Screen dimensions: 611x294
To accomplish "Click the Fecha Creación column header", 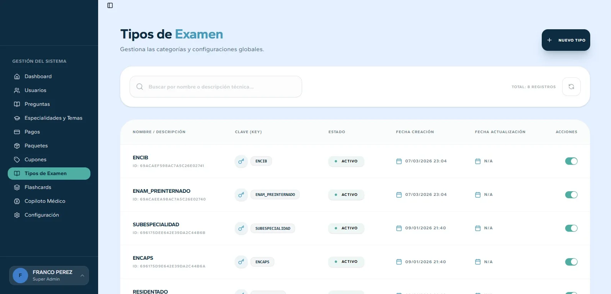I will pyautogui.click(x=415, y=132).
